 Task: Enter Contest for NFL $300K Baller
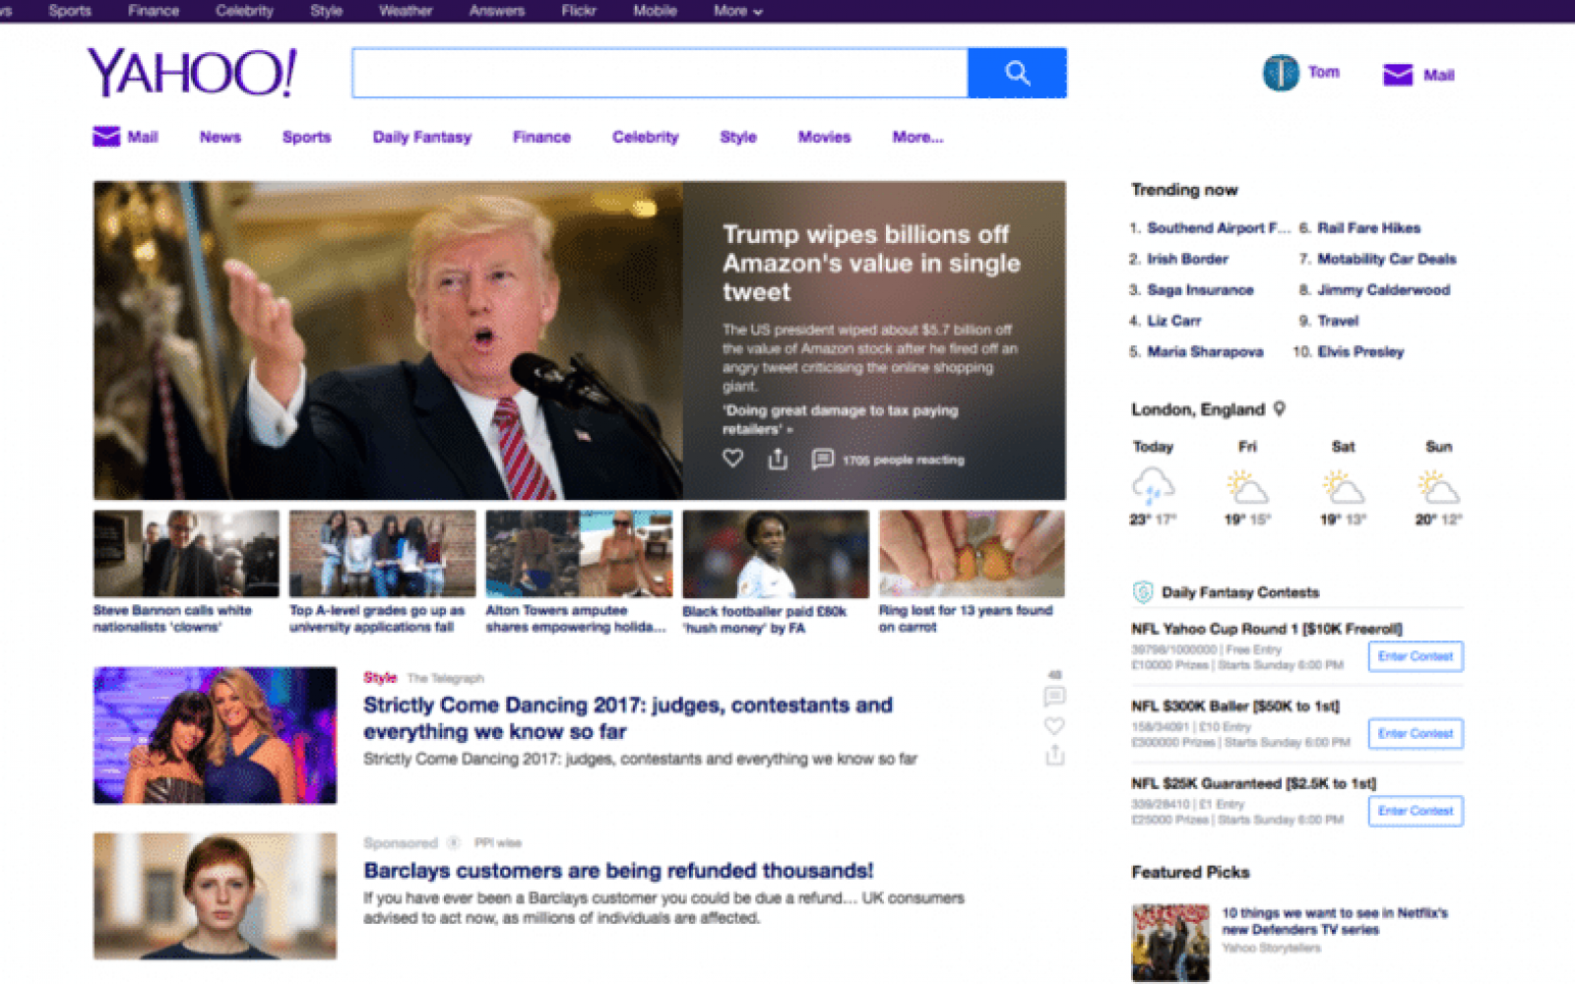pyautogui.click(x=1416, y=733)
